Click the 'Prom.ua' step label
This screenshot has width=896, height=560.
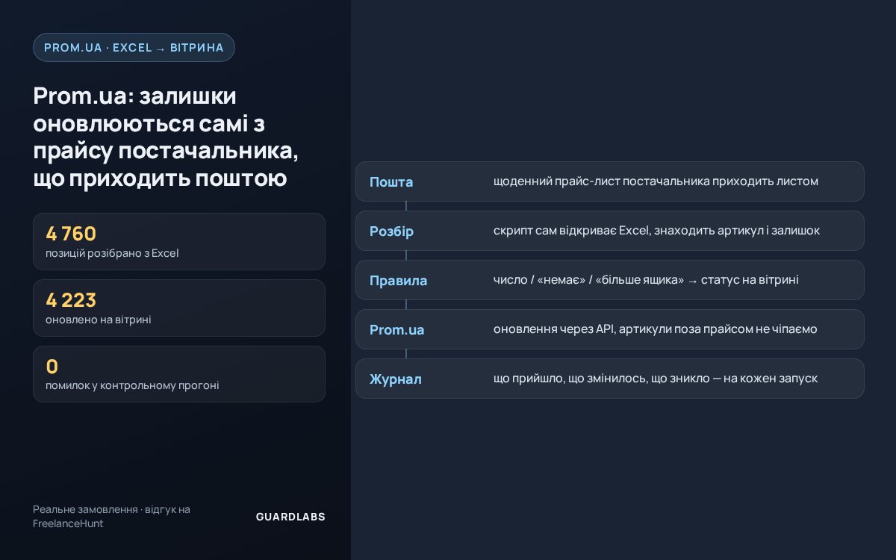pos(397,330)
